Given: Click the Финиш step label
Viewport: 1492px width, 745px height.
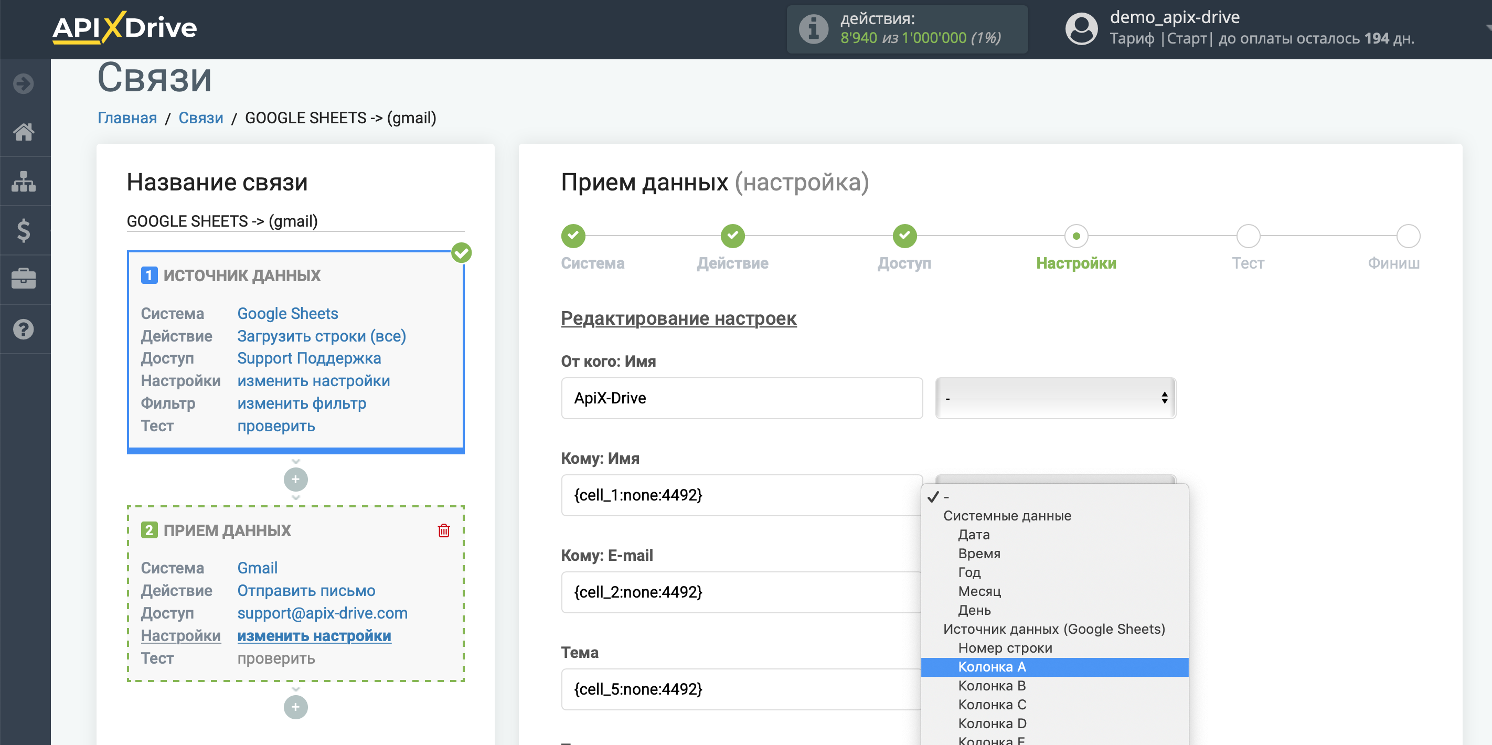Looking at the screenshot, I should [x=1393, y=263].
